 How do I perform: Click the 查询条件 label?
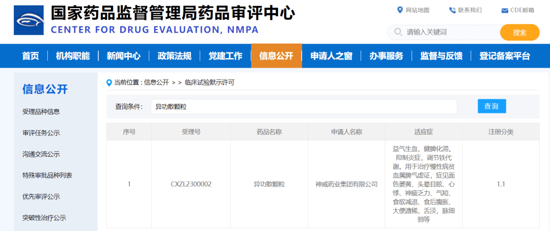(129, 106)
